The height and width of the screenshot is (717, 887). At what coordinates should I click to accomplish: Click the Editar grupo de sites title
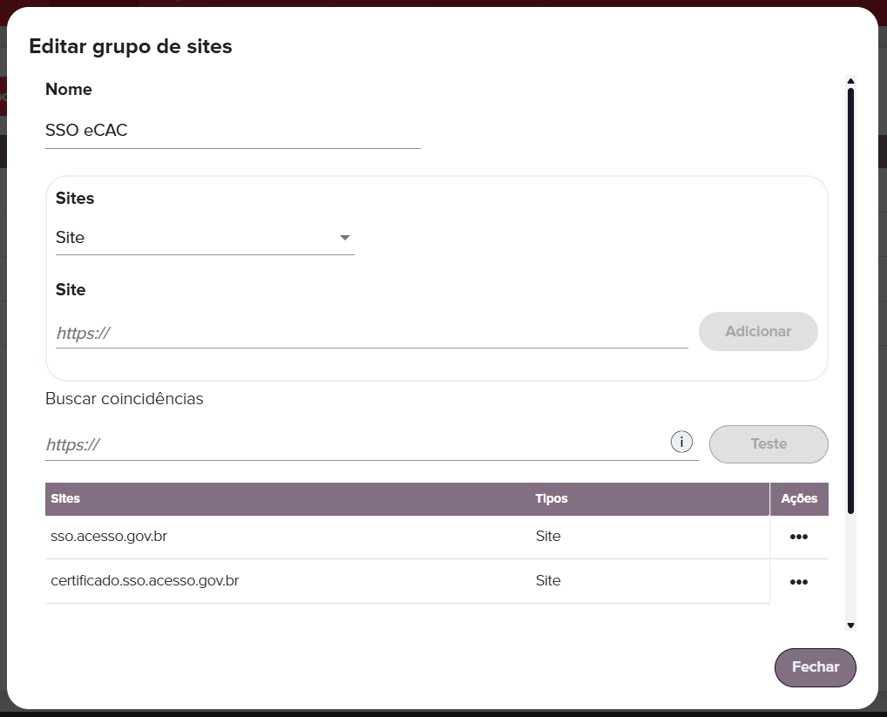131,46
